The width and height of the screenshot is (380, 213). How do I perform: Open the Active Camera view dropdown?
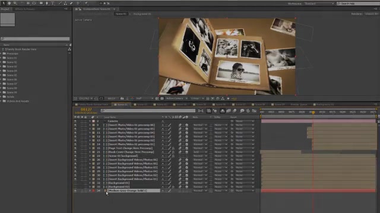coord(176,99)
